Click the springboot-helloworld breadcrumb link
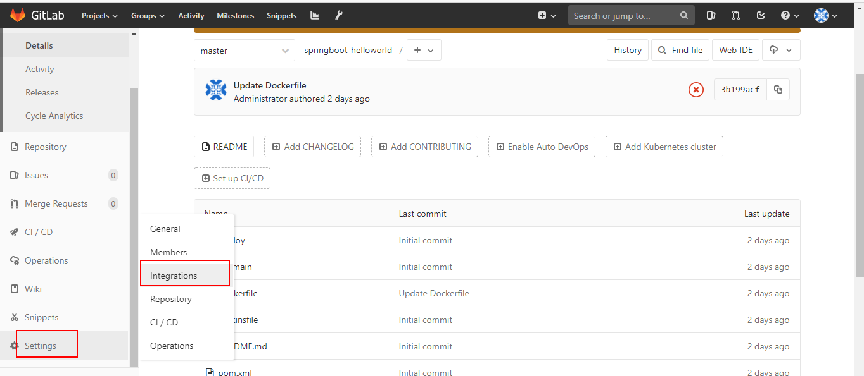Viewport: 864px width, 376px height. pyautogui.click(x=348, y=51)
